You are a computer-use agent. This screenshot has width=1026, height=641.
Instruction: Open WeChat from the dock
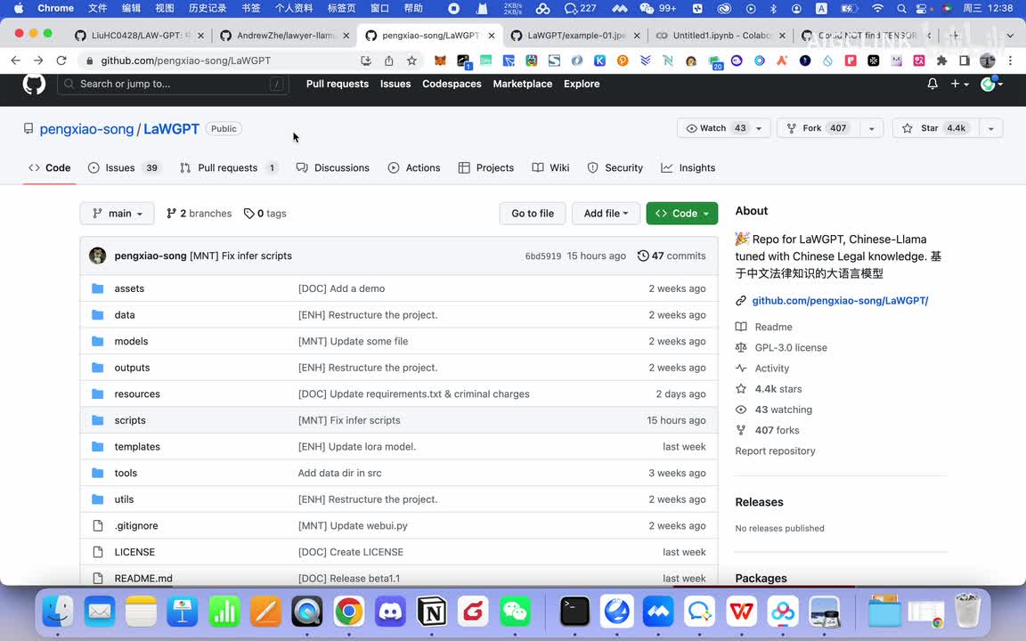pyautogui.click(x=515, y=612)
